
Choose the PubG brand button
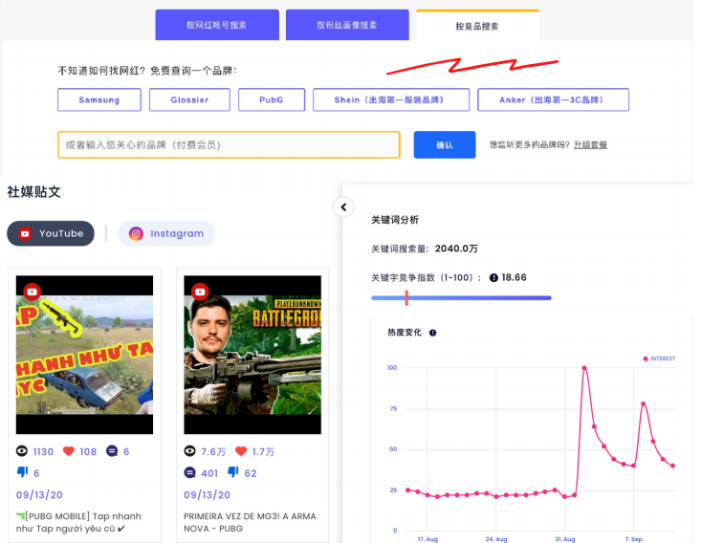(x=272, y=99)
